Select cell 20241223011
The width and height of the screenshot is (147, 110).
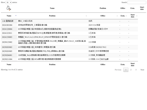[x=9, y=33]
